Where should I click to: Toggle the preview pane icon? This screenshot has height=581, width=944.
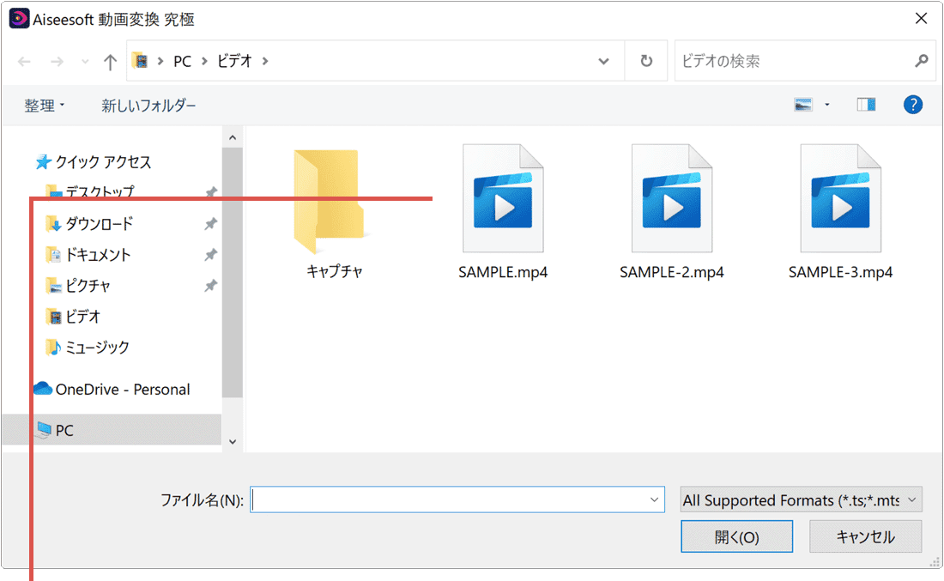pos(866,105)
